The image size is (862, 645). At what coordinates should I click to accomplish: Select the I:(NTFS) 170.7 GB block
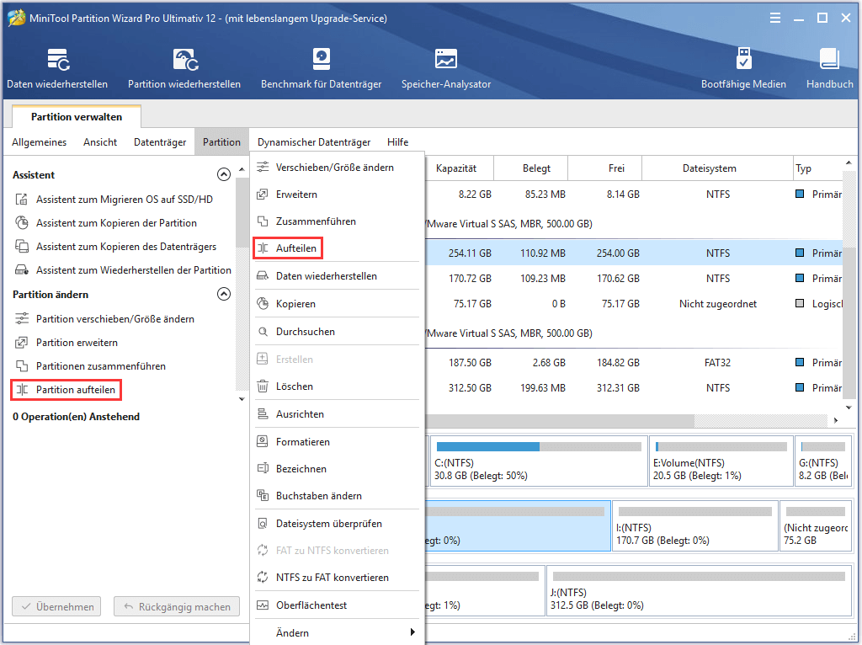694,525
